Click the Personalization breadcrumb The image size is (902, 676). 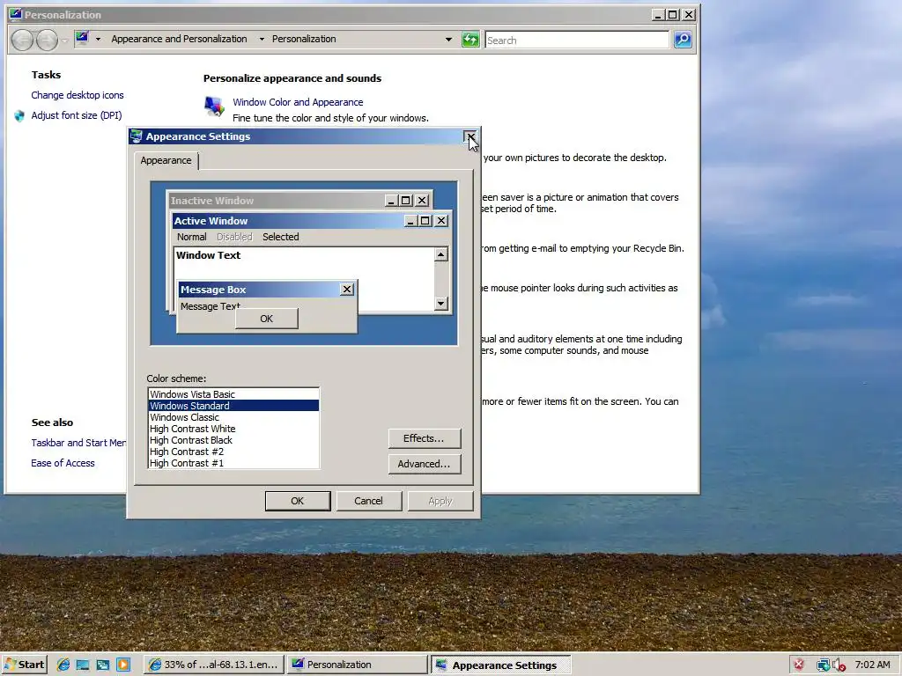304,39
